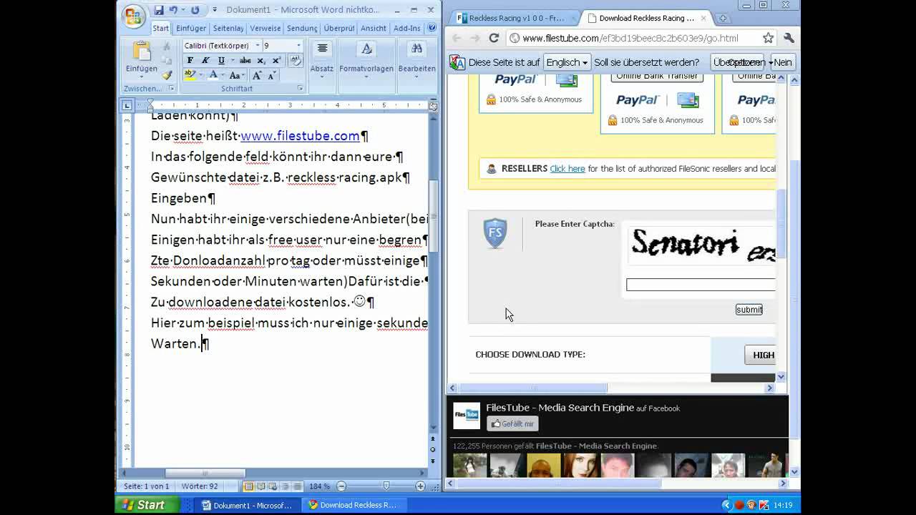The height and width of the screenshot is (515, 916).
Task: Open the Calibri font name dropdown
Action: 258,46
